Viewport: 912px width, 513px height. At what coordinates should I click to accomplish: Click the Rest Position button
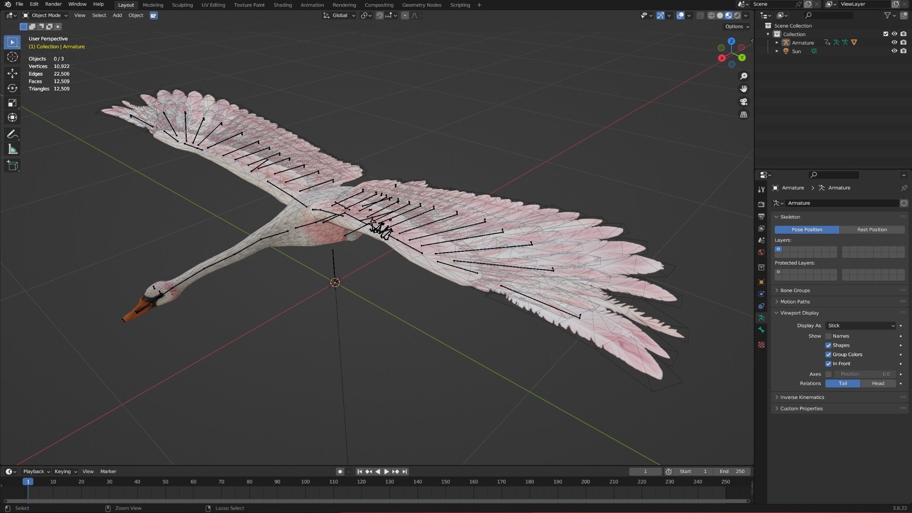point(872,230)
